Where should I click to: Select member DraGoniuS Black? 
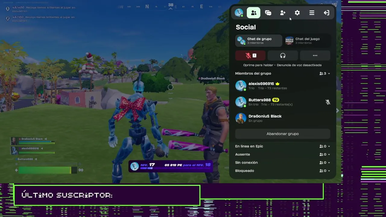[283, 118]
